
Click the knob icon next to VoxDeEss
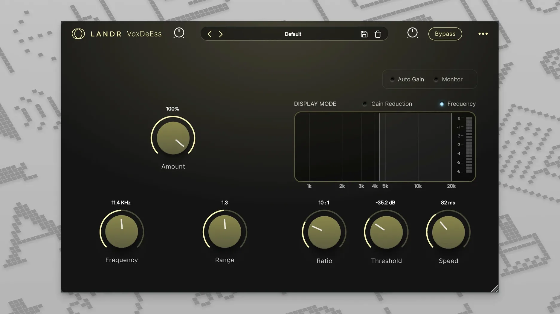179,33
